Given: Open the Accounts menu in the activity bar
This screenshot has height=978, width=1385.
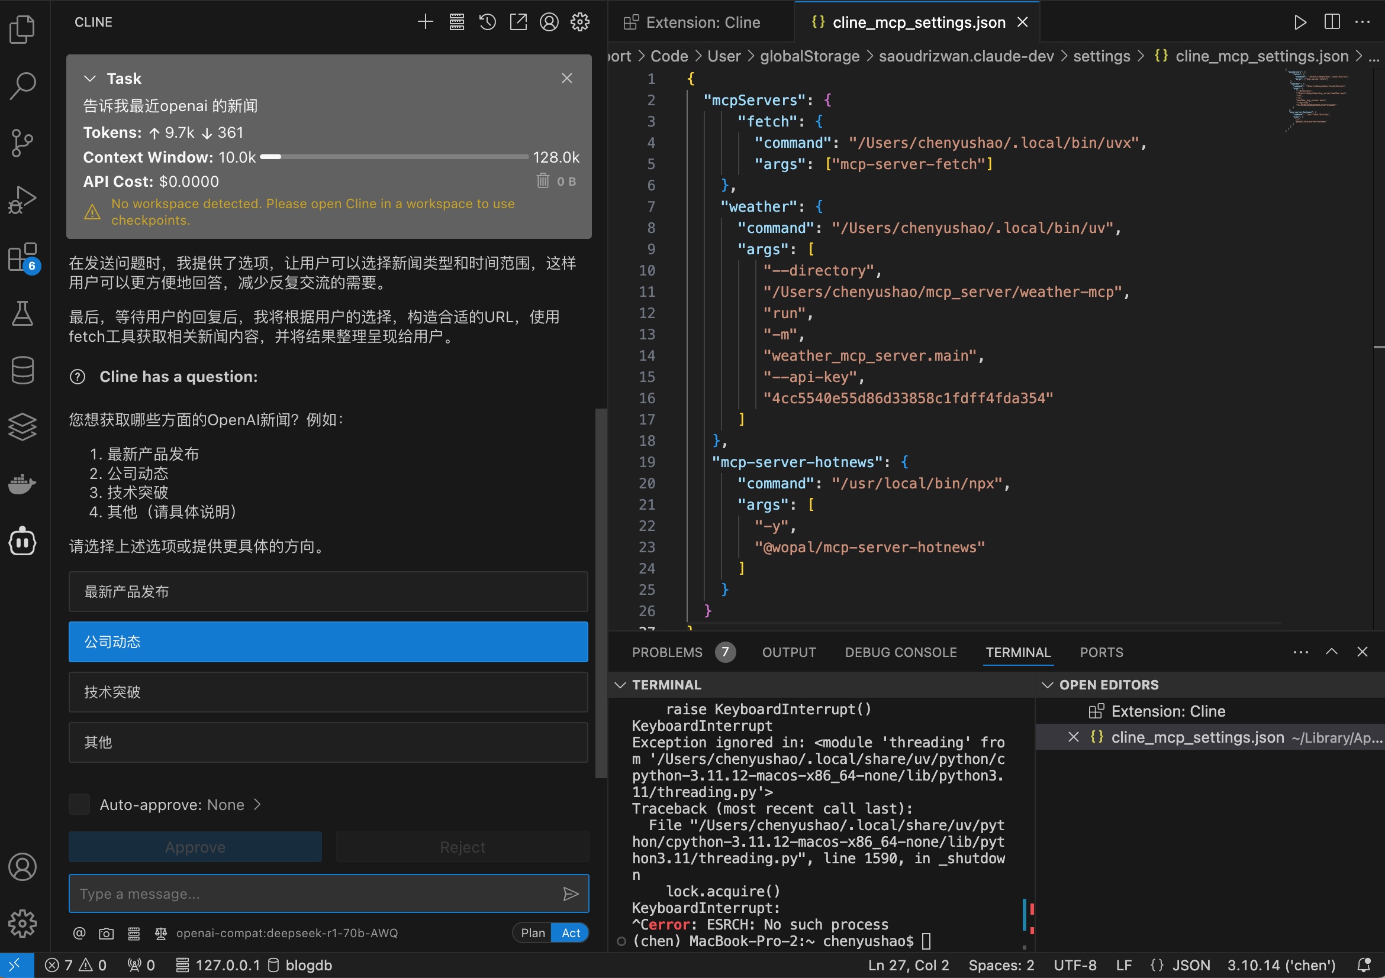Looking at the screenshot, I should pyautogui.click(x=23, y=866).
